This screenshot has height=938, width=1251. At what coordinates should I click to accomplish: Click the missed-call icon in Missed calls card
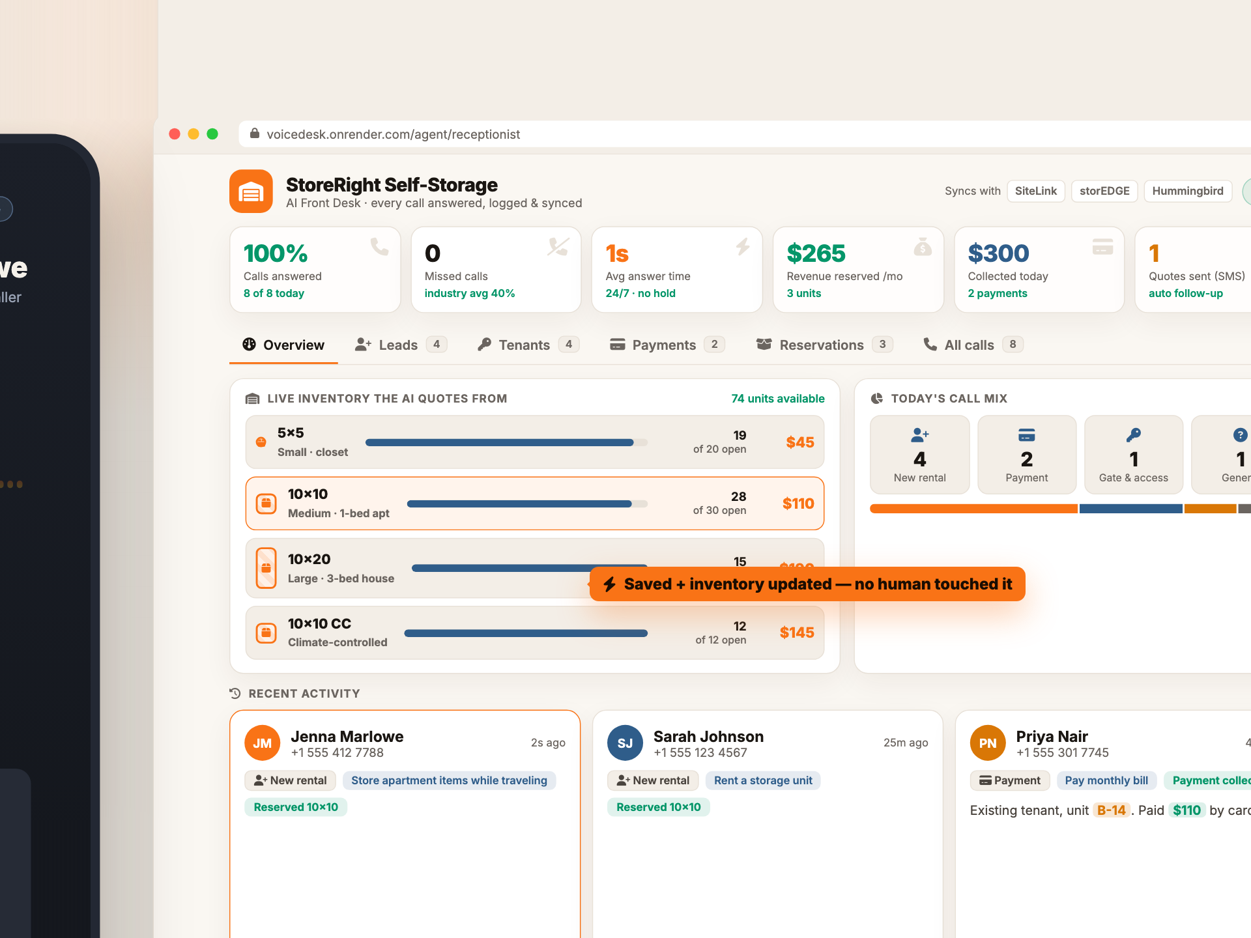[558, 247]
